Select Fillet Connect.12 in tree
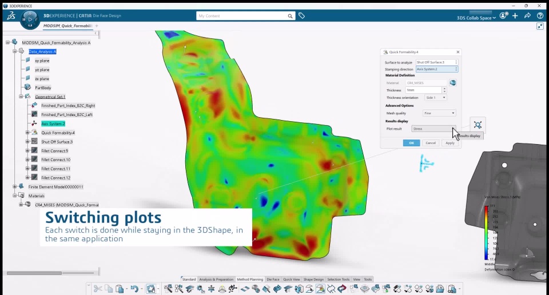Screen dimensions: 549x295 click(x=55, y=178)
